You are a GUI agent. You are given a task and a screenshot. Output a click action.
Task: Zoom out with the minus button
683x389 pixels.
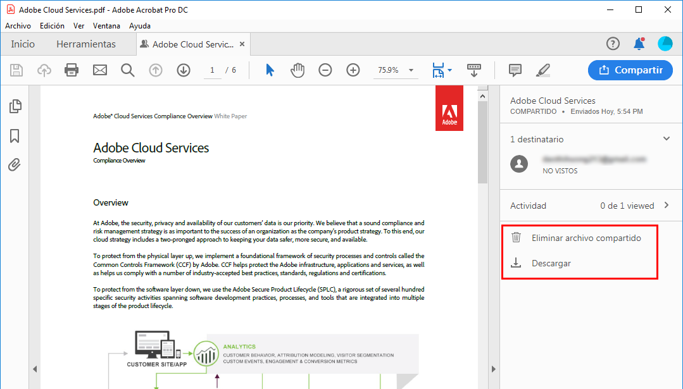click(x=325, y=70)
